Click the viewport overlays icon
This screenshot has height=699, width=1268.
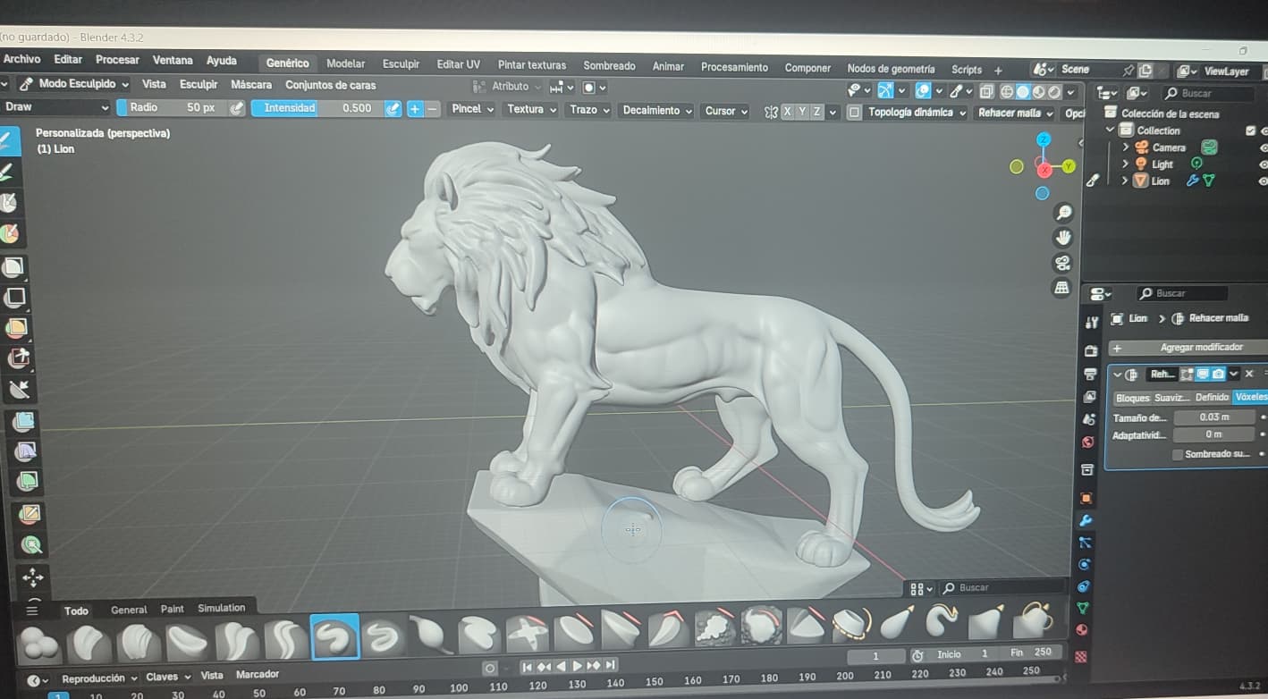pos(923,90)
